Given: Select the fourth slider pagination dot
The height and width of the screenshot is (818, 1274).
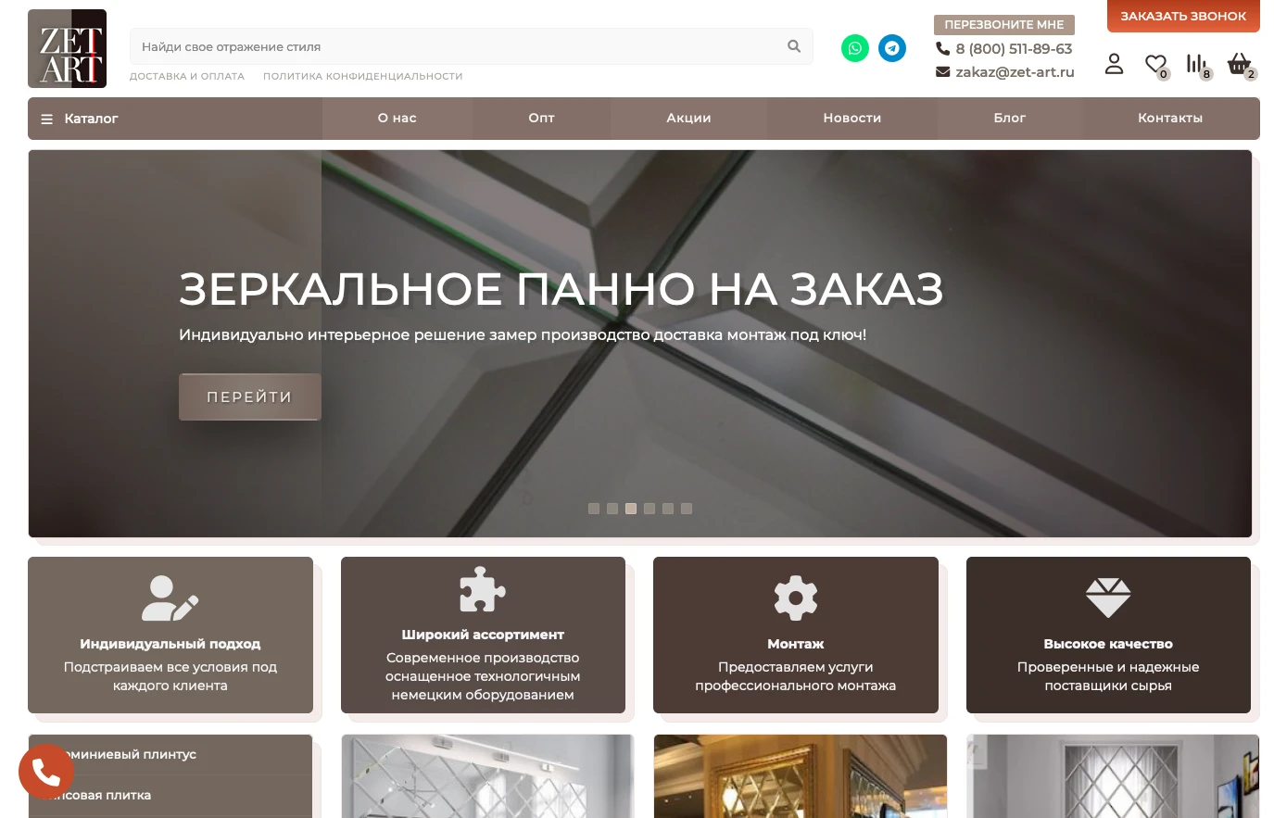Looking at the screenshot, I should tap(650, 509).
